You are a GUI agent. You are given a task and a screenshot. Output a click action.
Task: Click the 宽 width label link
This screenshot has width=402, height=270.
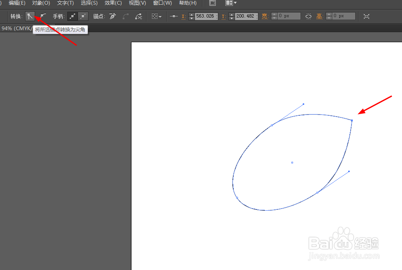(x=265, y=16)
